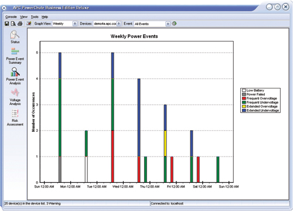Viewport: 293px width, 211px height.
Task: Click the chart options icon beside Graph View
Action: (x=29, y=23)
